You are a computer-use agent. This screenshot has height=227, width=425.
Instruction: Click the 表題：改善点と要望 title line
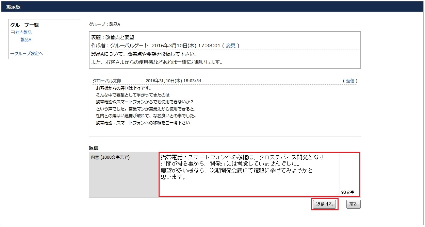113,37
